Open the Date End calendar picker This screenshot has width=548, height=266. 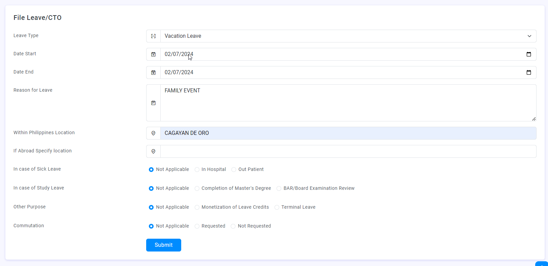(529, 72)
